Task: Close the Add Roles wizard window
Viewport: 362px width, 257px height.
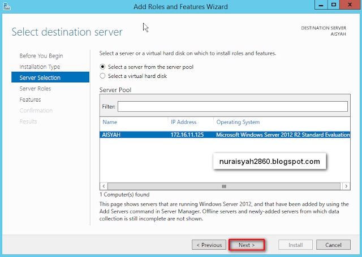Action: click(x=350, y=5)
